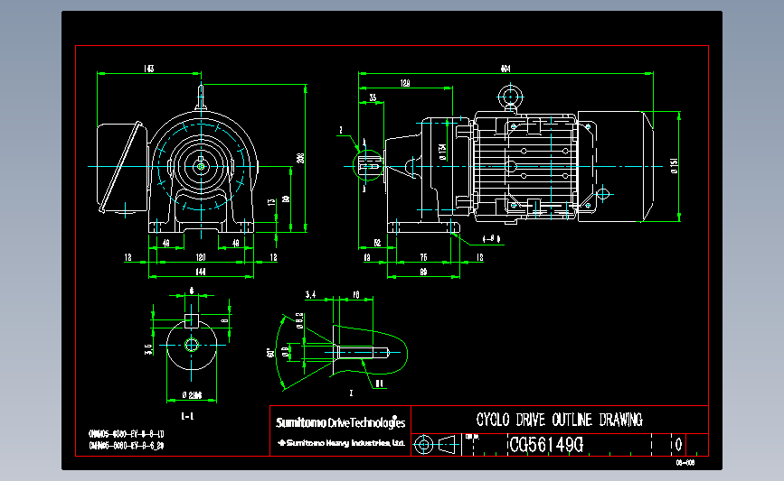Select the 144 base width dimension

click(x=201, y=272)
